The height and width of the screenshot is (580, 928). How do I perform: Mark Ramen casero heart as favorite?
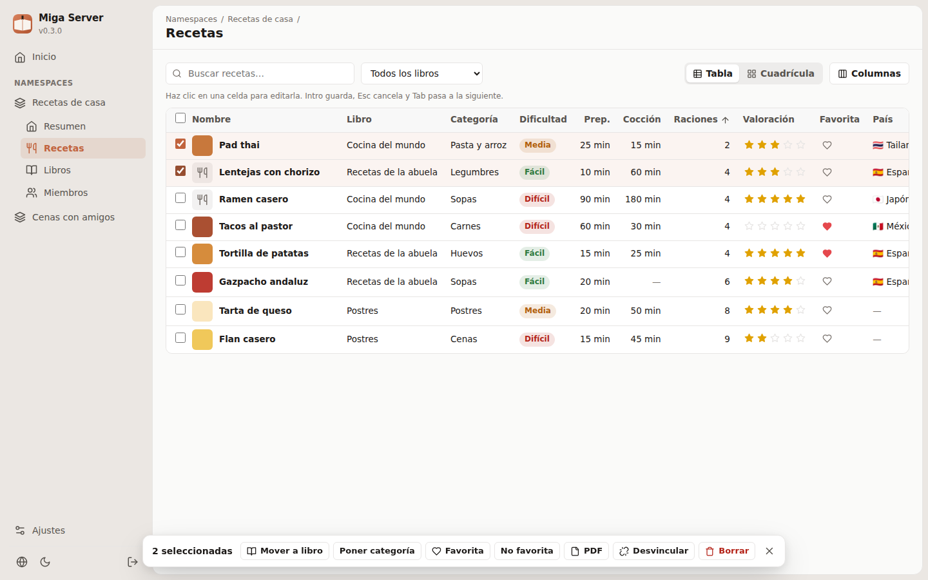click(827, 199)
